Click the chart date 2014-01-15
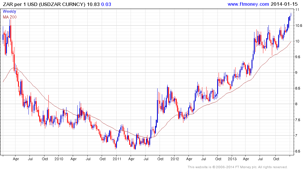 click(284, 4)
